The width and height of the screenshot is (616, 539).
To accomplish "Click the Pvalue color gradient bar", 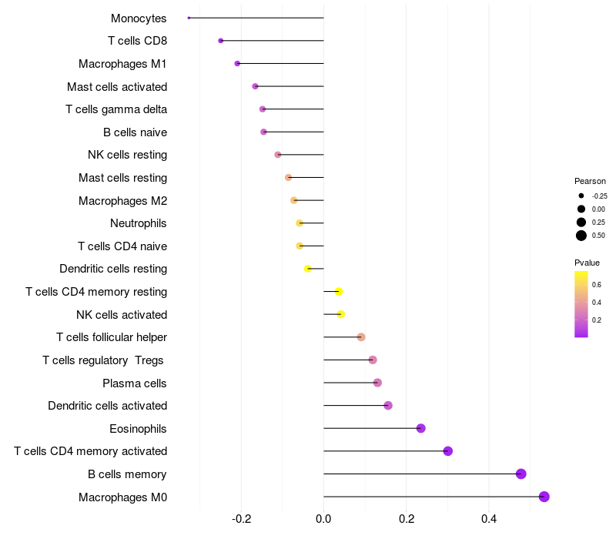I will click(x=581, y=304).
